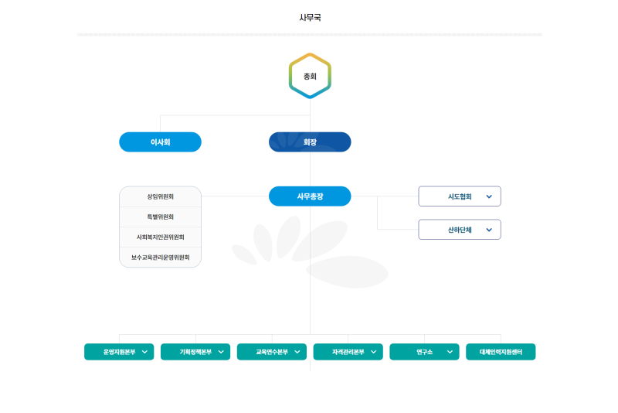This screenshot has width=618, height=413.
Task: Choose 보수교육관리운영위원회 from the committee list
Action: (160, 258)
